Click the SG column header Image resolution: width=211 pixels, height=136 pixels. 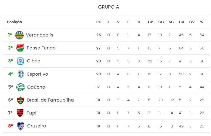171,22
